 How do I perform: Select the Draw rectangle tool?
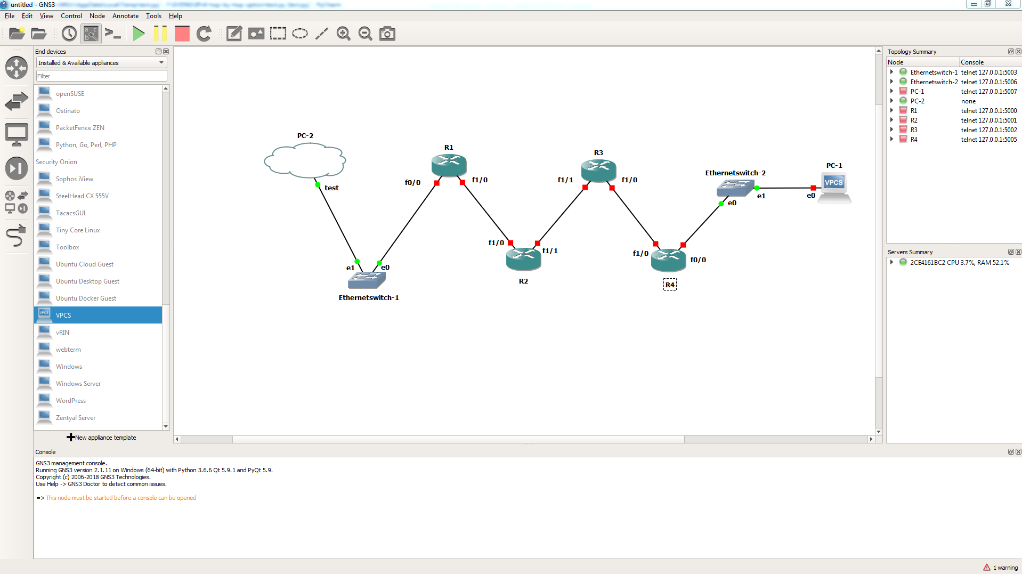point(278,34)
